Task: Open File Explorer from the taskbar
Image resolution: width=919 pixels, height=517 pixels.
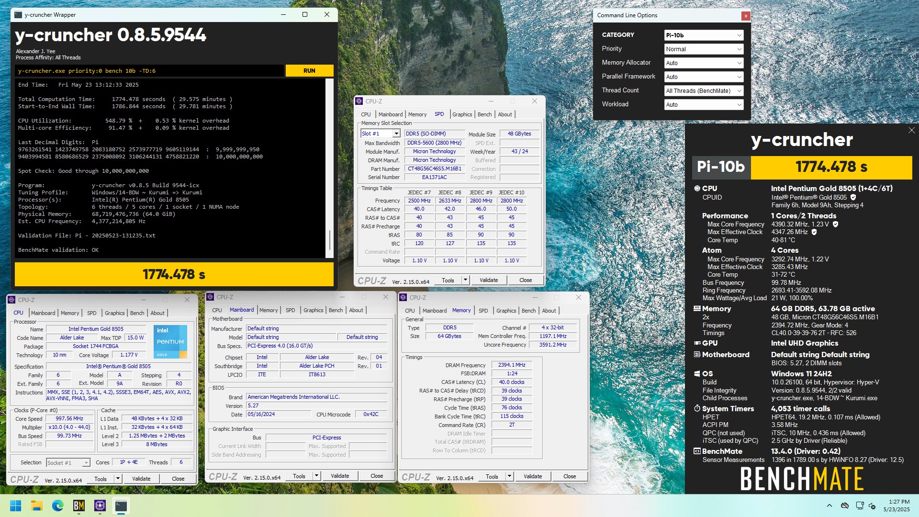Action: [37, 506]
